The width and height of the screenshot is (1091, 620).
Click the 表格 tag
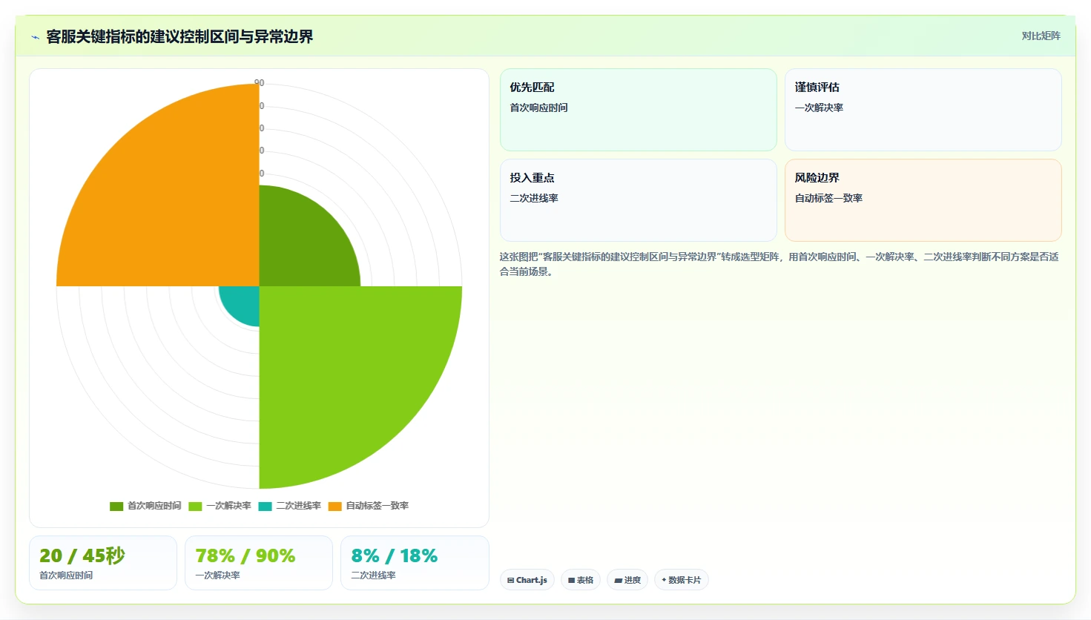pyautogui.click(x=581, y=580)
